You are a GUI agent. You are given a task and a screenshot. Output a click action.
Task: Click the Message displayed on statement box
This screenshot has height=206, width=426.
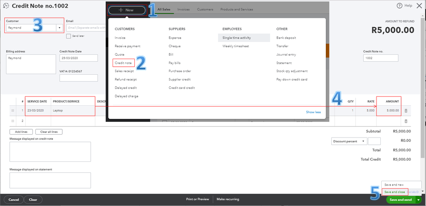(50, 180)
